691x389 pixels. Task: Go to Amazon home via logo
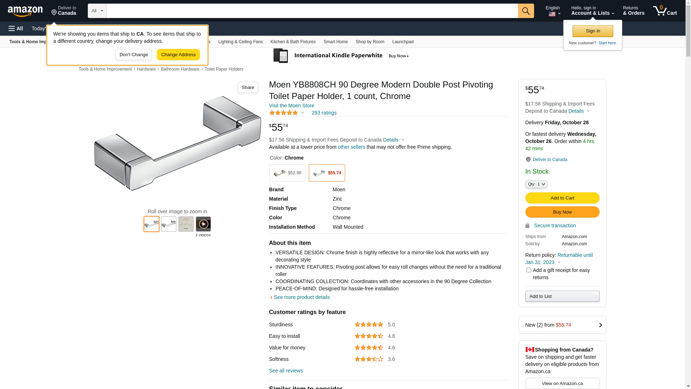click(x=25, y=12)
